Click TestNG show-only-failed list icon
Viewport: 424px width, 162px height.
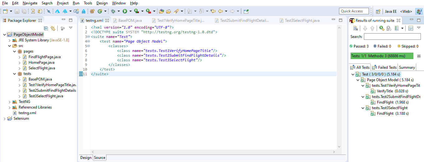coord(397,28)
